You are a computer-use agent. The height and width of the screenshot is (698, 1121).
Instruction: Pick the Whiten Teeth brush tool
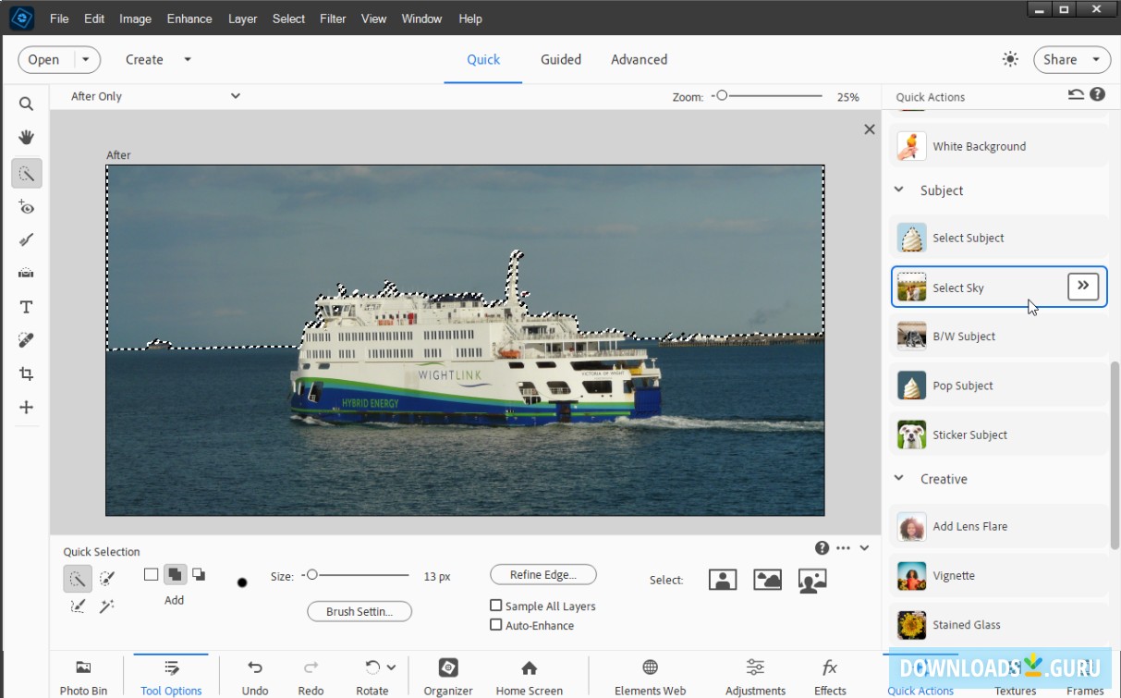[26, 240]
